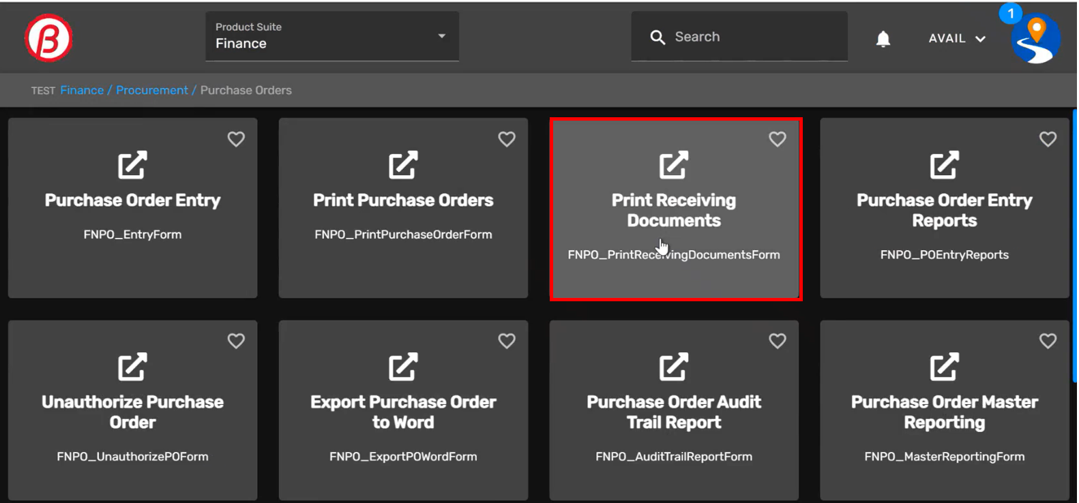Favorite the Unauthorize Purchase Order tile
The height and width of the screenshot is (503, 1079).
(236, 341)
